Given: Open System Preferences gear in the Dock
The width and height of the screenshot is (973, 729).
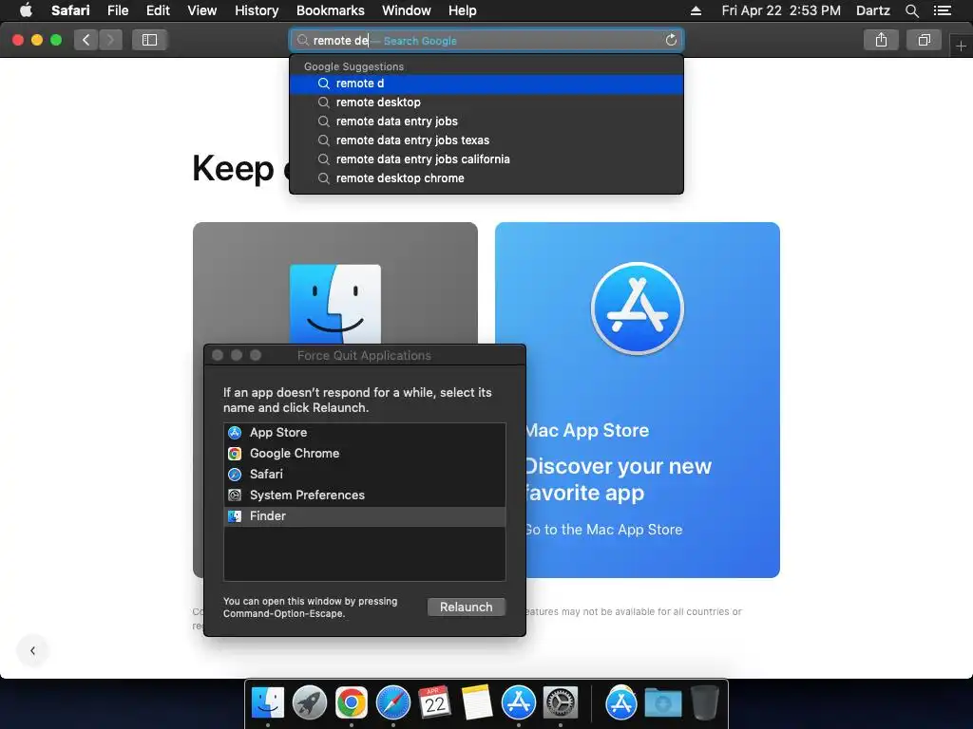Looking at the screenshot, I should (561, 703).
